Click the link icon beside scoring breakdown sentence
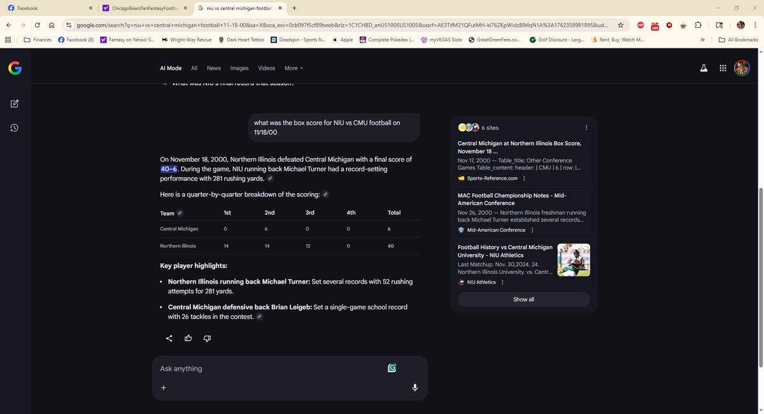The image size is (764, 414). coord(325,194)
